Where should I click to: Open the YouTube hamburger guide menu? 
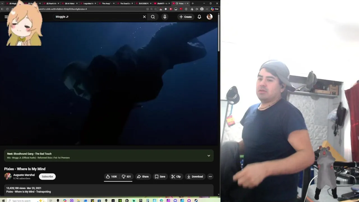point(6,17)
